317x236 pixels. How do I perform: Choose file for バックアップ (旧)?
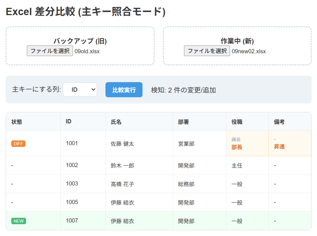[x=50, y=51]
